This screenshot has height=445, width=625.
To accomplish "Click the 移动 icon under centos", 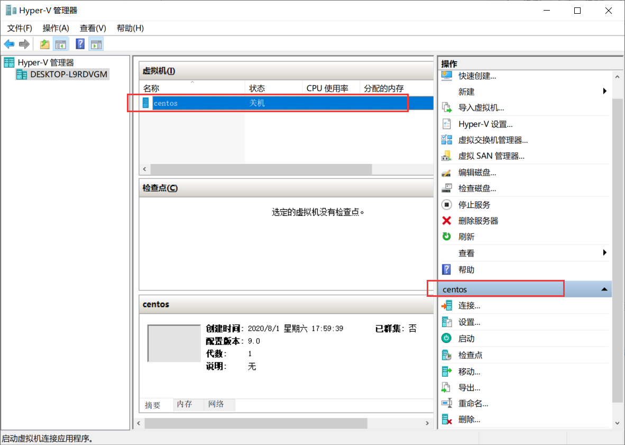I will pos(446,371).
